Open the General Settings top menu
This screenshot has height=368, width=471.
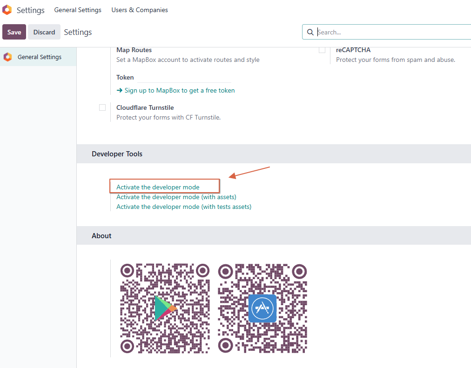[78, 10]
